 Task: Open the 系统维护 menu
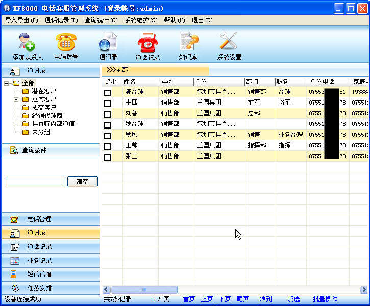coord(141,20)
